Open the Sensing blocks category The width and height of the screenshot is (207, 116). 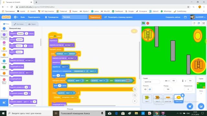click(x=4, y=62)
